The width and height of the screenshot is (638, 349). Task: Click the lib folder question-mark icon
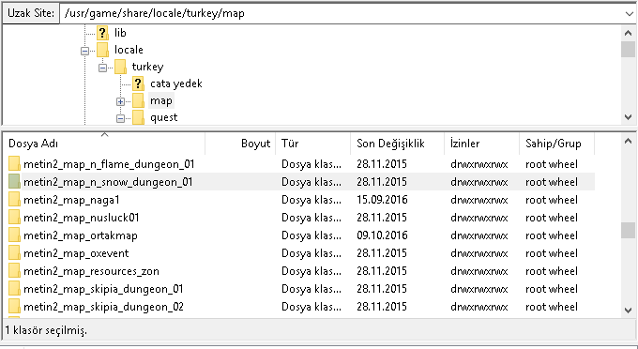coord(102,33)
